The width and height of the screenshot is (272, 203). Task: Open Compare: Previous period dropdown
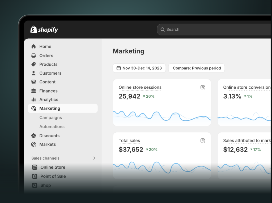point(197,68)
